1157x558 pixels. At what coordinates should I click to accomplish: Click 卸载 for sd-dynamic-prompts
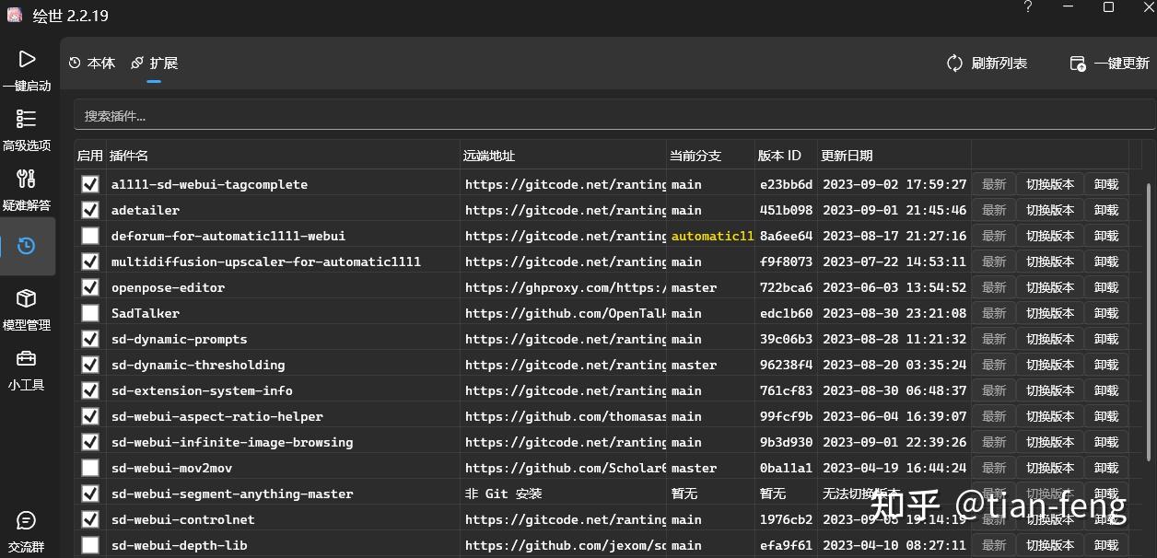click(x=1106, y=339)
